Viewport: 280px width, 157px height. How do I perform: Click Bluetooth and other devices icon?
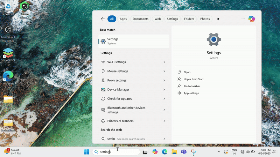point(103,110)
